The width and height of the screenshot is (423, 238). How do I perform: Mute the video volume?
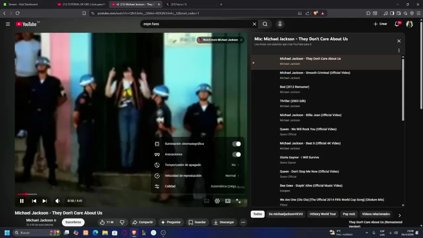[x=58, y=201]
